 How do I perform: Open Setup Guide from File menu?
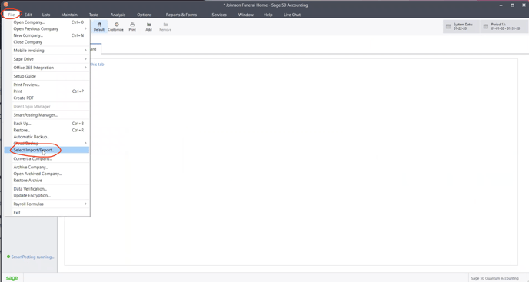pyautogui.click(x=47, y=76)
